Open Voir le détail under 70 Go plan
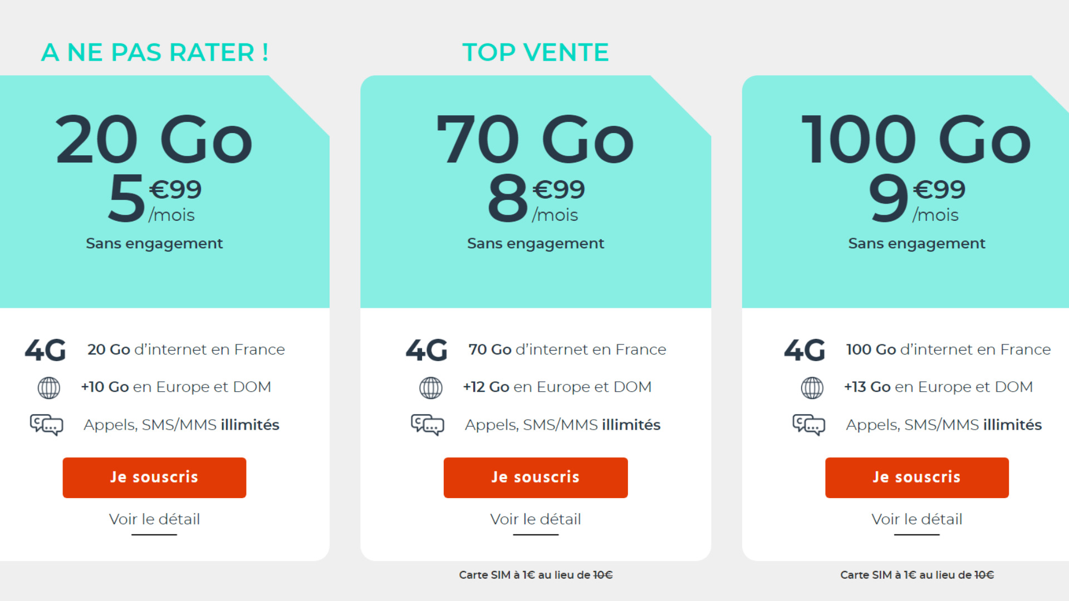This screenshot has height=601, width=1069. tap(535, 519)
